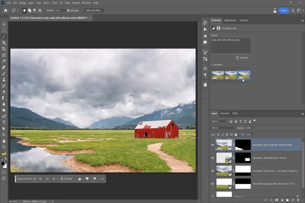Hide the rocky creek generated layer

click(212, 145)
